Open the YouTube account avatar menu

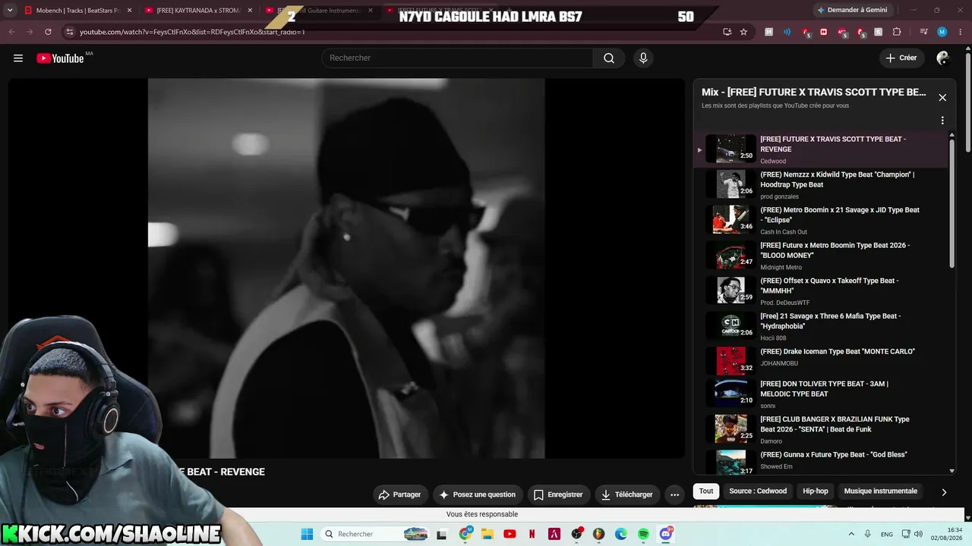(943, 58)
